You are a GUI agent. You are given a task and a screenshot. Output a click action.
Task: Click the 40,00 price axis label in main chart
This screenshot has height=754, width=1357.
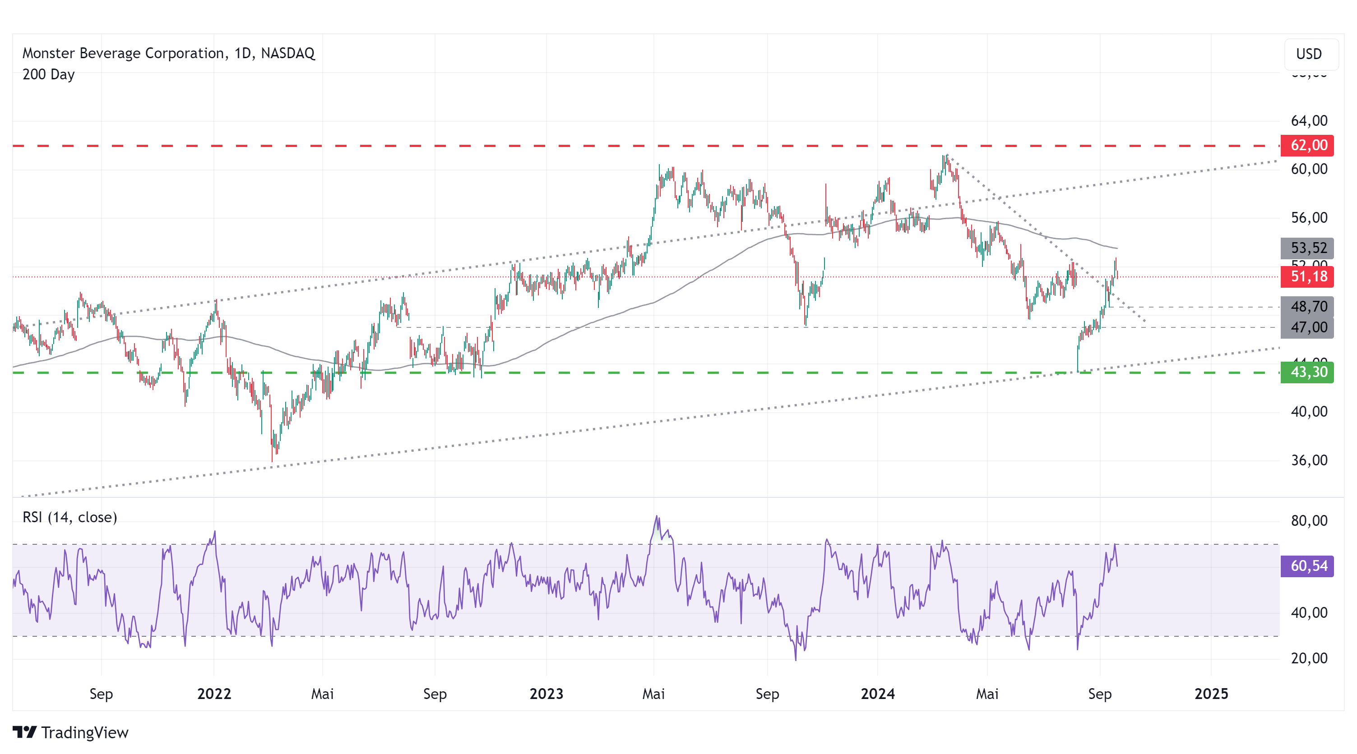click(1309, 412)
